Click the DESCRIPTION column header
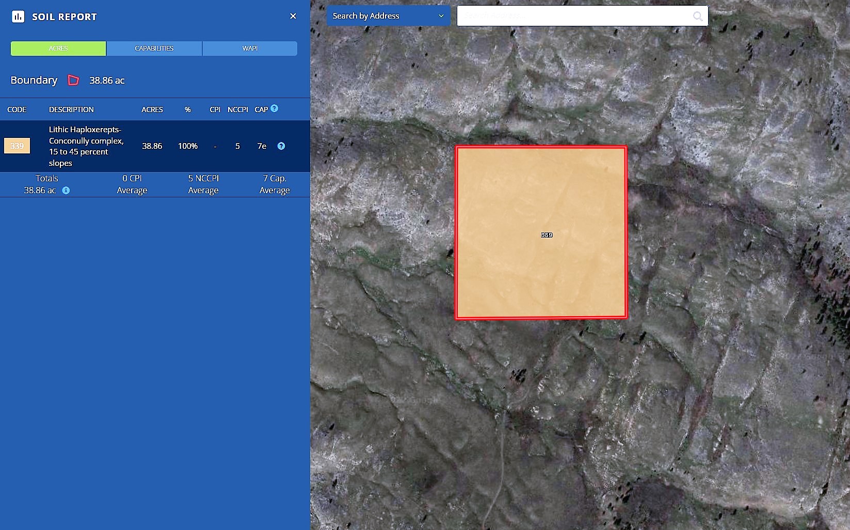The image size is (850, 530). [71, 110]
